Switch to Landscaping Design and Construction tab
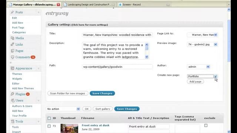This screenshot has width=237, height=133. tap(89, 4)
